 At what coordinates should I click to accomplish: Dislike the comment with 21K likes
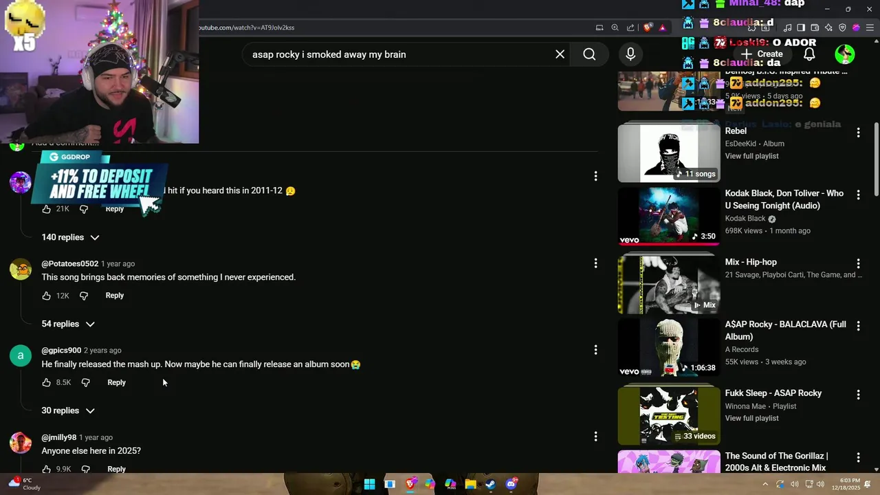84,209
